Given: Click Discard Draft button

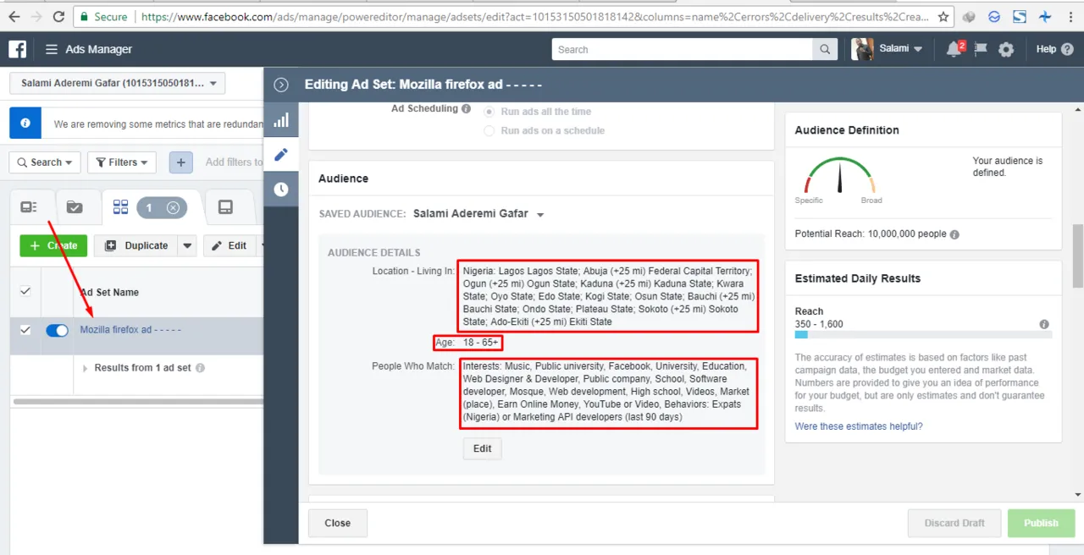Looking at the screenshot, I should coord(954,523).
